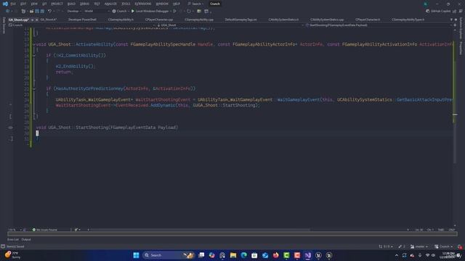Switch to GA_Shoot.h tab

tap(49, 20)
